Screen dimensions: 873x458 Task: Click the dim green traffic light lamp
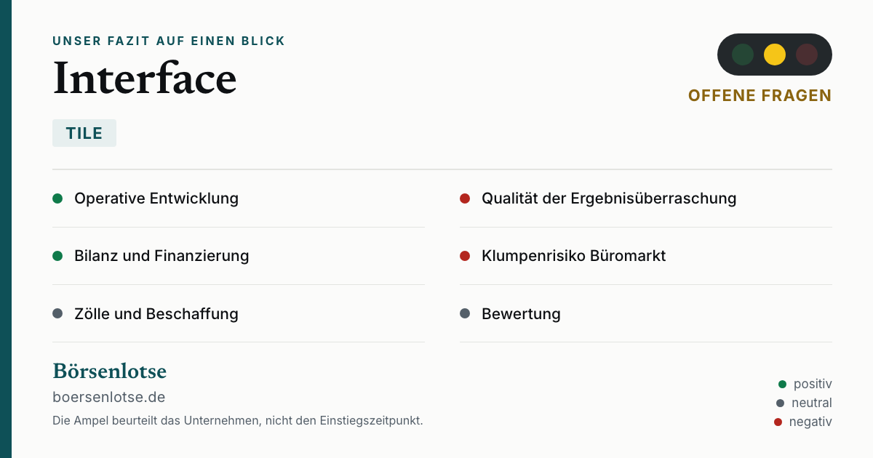tap(743, 55)
